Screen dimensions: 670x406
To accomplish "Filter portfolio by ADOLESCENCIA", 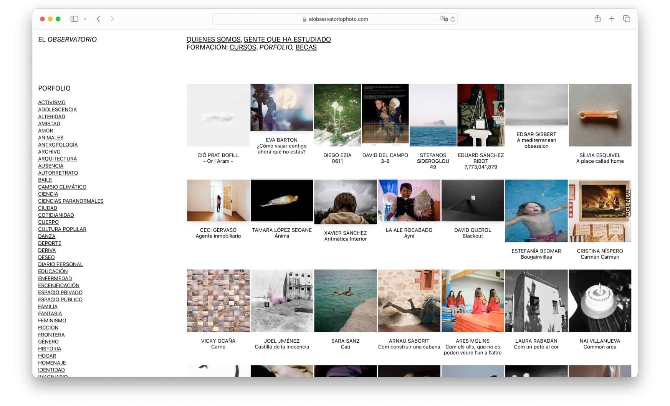I will coord(57,109).
